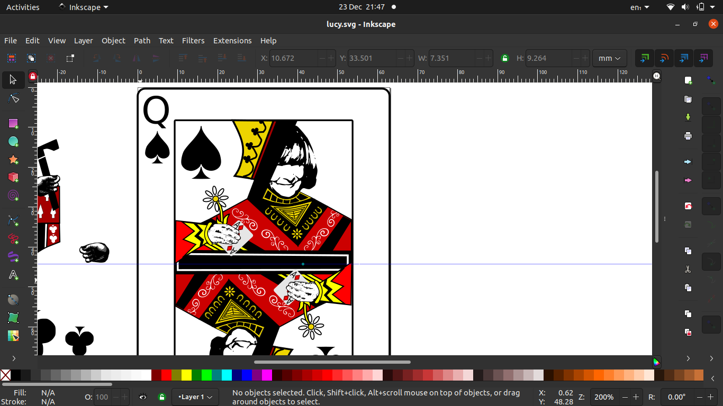Open the Object menu
The image size is (723, 406).
113,41
